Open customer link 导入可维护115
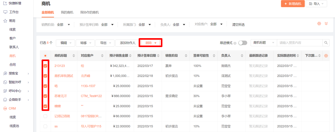This screenshot has width=335, height=132. (x=91, y=126)
